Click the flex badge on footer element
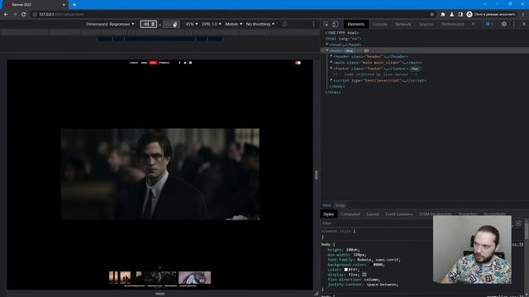 [x=415, y=68]
